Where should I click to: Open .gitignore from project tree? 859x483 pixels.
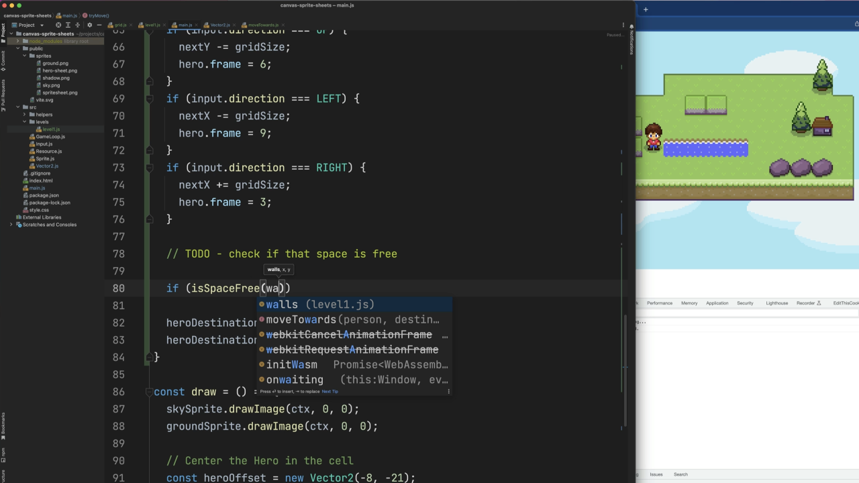pos(40,174)
